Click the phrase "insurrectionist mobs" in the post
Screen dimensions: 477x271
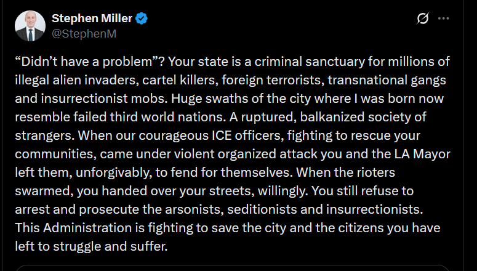(x=105, y=99)
